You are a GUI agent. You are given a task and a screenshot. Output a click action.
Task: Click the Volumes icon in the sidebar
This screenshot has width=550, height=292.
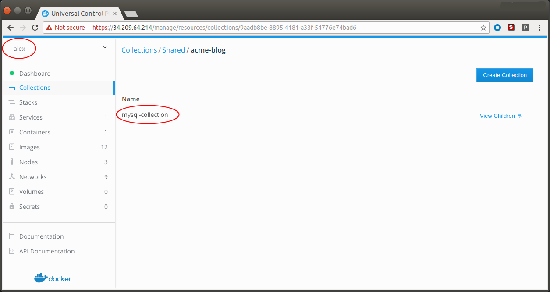pos(12,192)
